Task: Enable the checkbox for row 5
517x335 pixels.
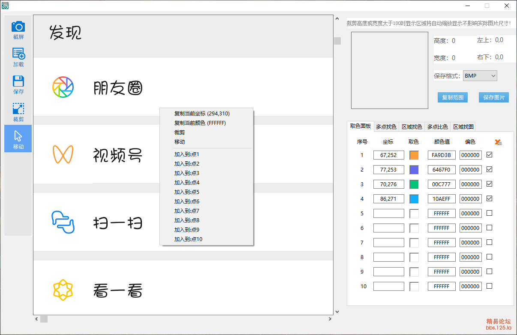Action: pyautogui.click(x=489, y=213)
